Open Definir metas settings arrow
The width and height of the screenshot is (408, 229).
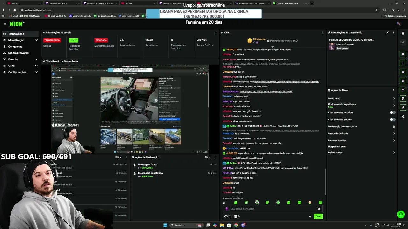(394, 153)
